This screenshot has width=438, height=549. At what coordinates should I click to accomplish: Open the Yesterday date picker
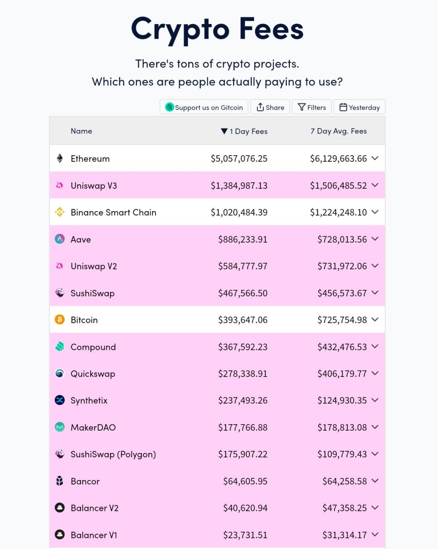click(360, 107)
